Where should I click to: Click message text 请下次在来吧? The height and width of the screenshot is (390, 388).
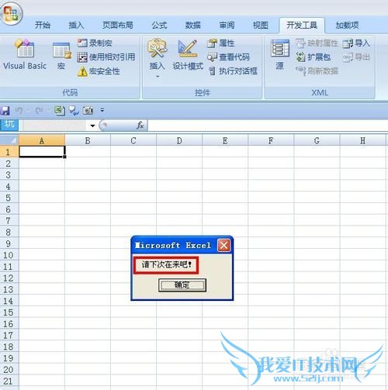click(166, 264)
